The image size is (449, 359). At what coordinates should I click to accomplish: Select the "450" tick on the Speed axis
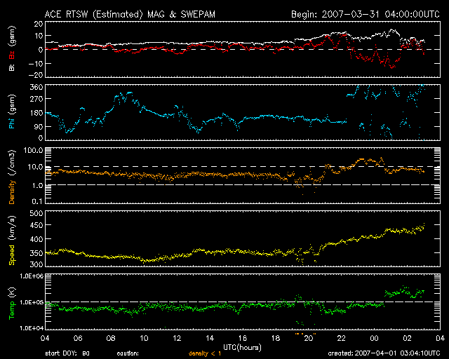point(36,226)
